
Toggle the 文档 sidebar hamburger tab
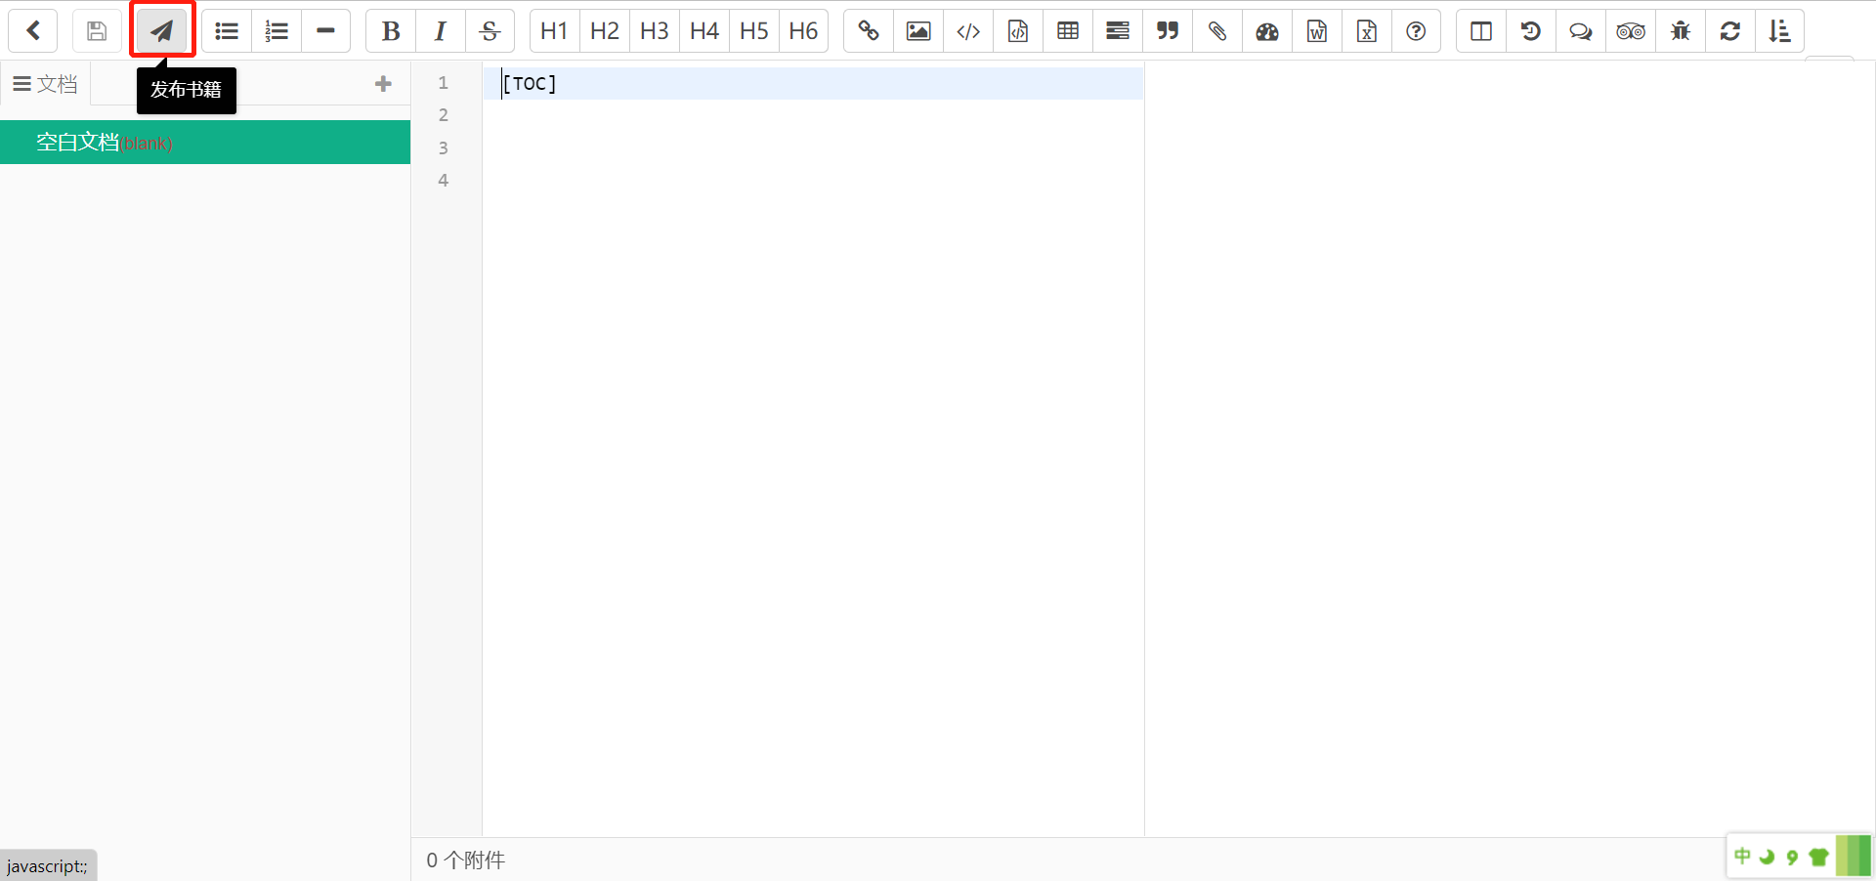click(x=45, y=84)
